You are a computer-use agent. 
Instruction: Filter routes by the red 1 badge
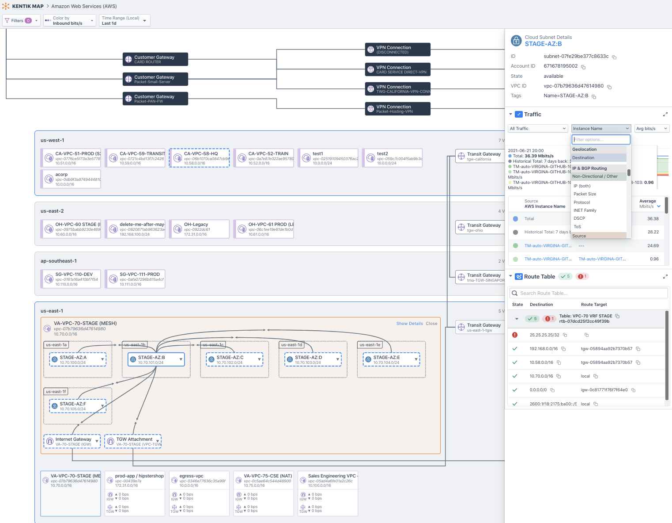click(583, 276)
